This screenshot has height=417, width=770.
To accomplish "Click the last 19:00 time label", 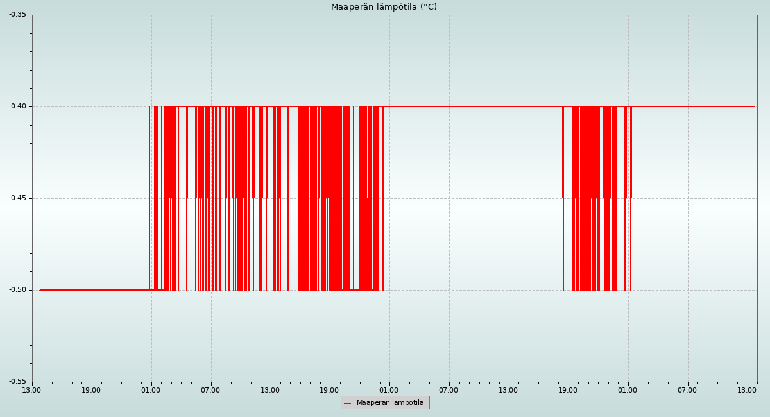I will click(x=568, y=390).
